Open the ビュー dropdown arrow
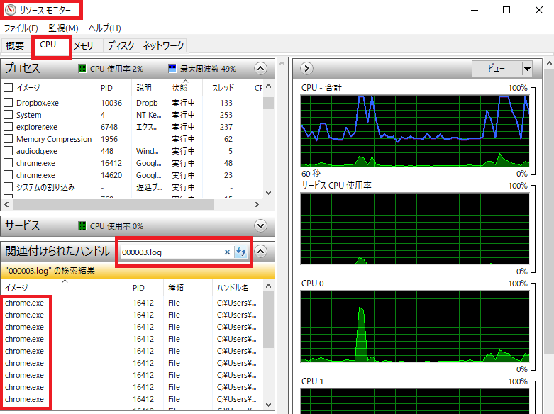The image size is (554, 414). 526,69
